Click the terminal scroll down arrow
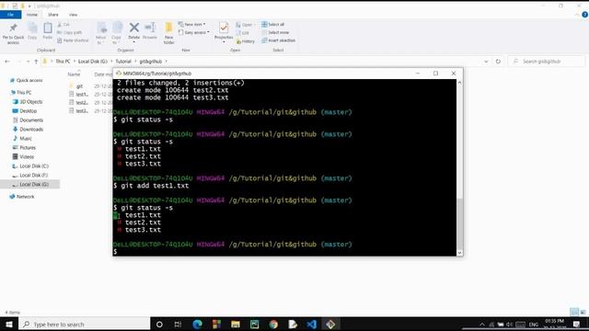The width and height of the screenshot is (589, 331). (x=459, y=253)
